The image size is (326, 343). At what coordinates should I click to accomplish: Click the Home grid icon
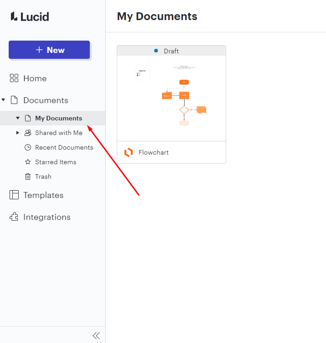coord(14,78)
